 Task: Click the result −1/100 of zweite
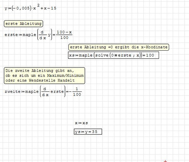click(x=76, y=91)
